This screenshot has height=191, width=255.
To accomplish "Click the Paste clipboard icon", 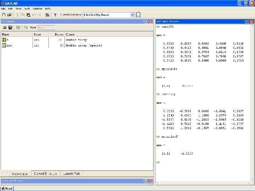I will point(28,15).
